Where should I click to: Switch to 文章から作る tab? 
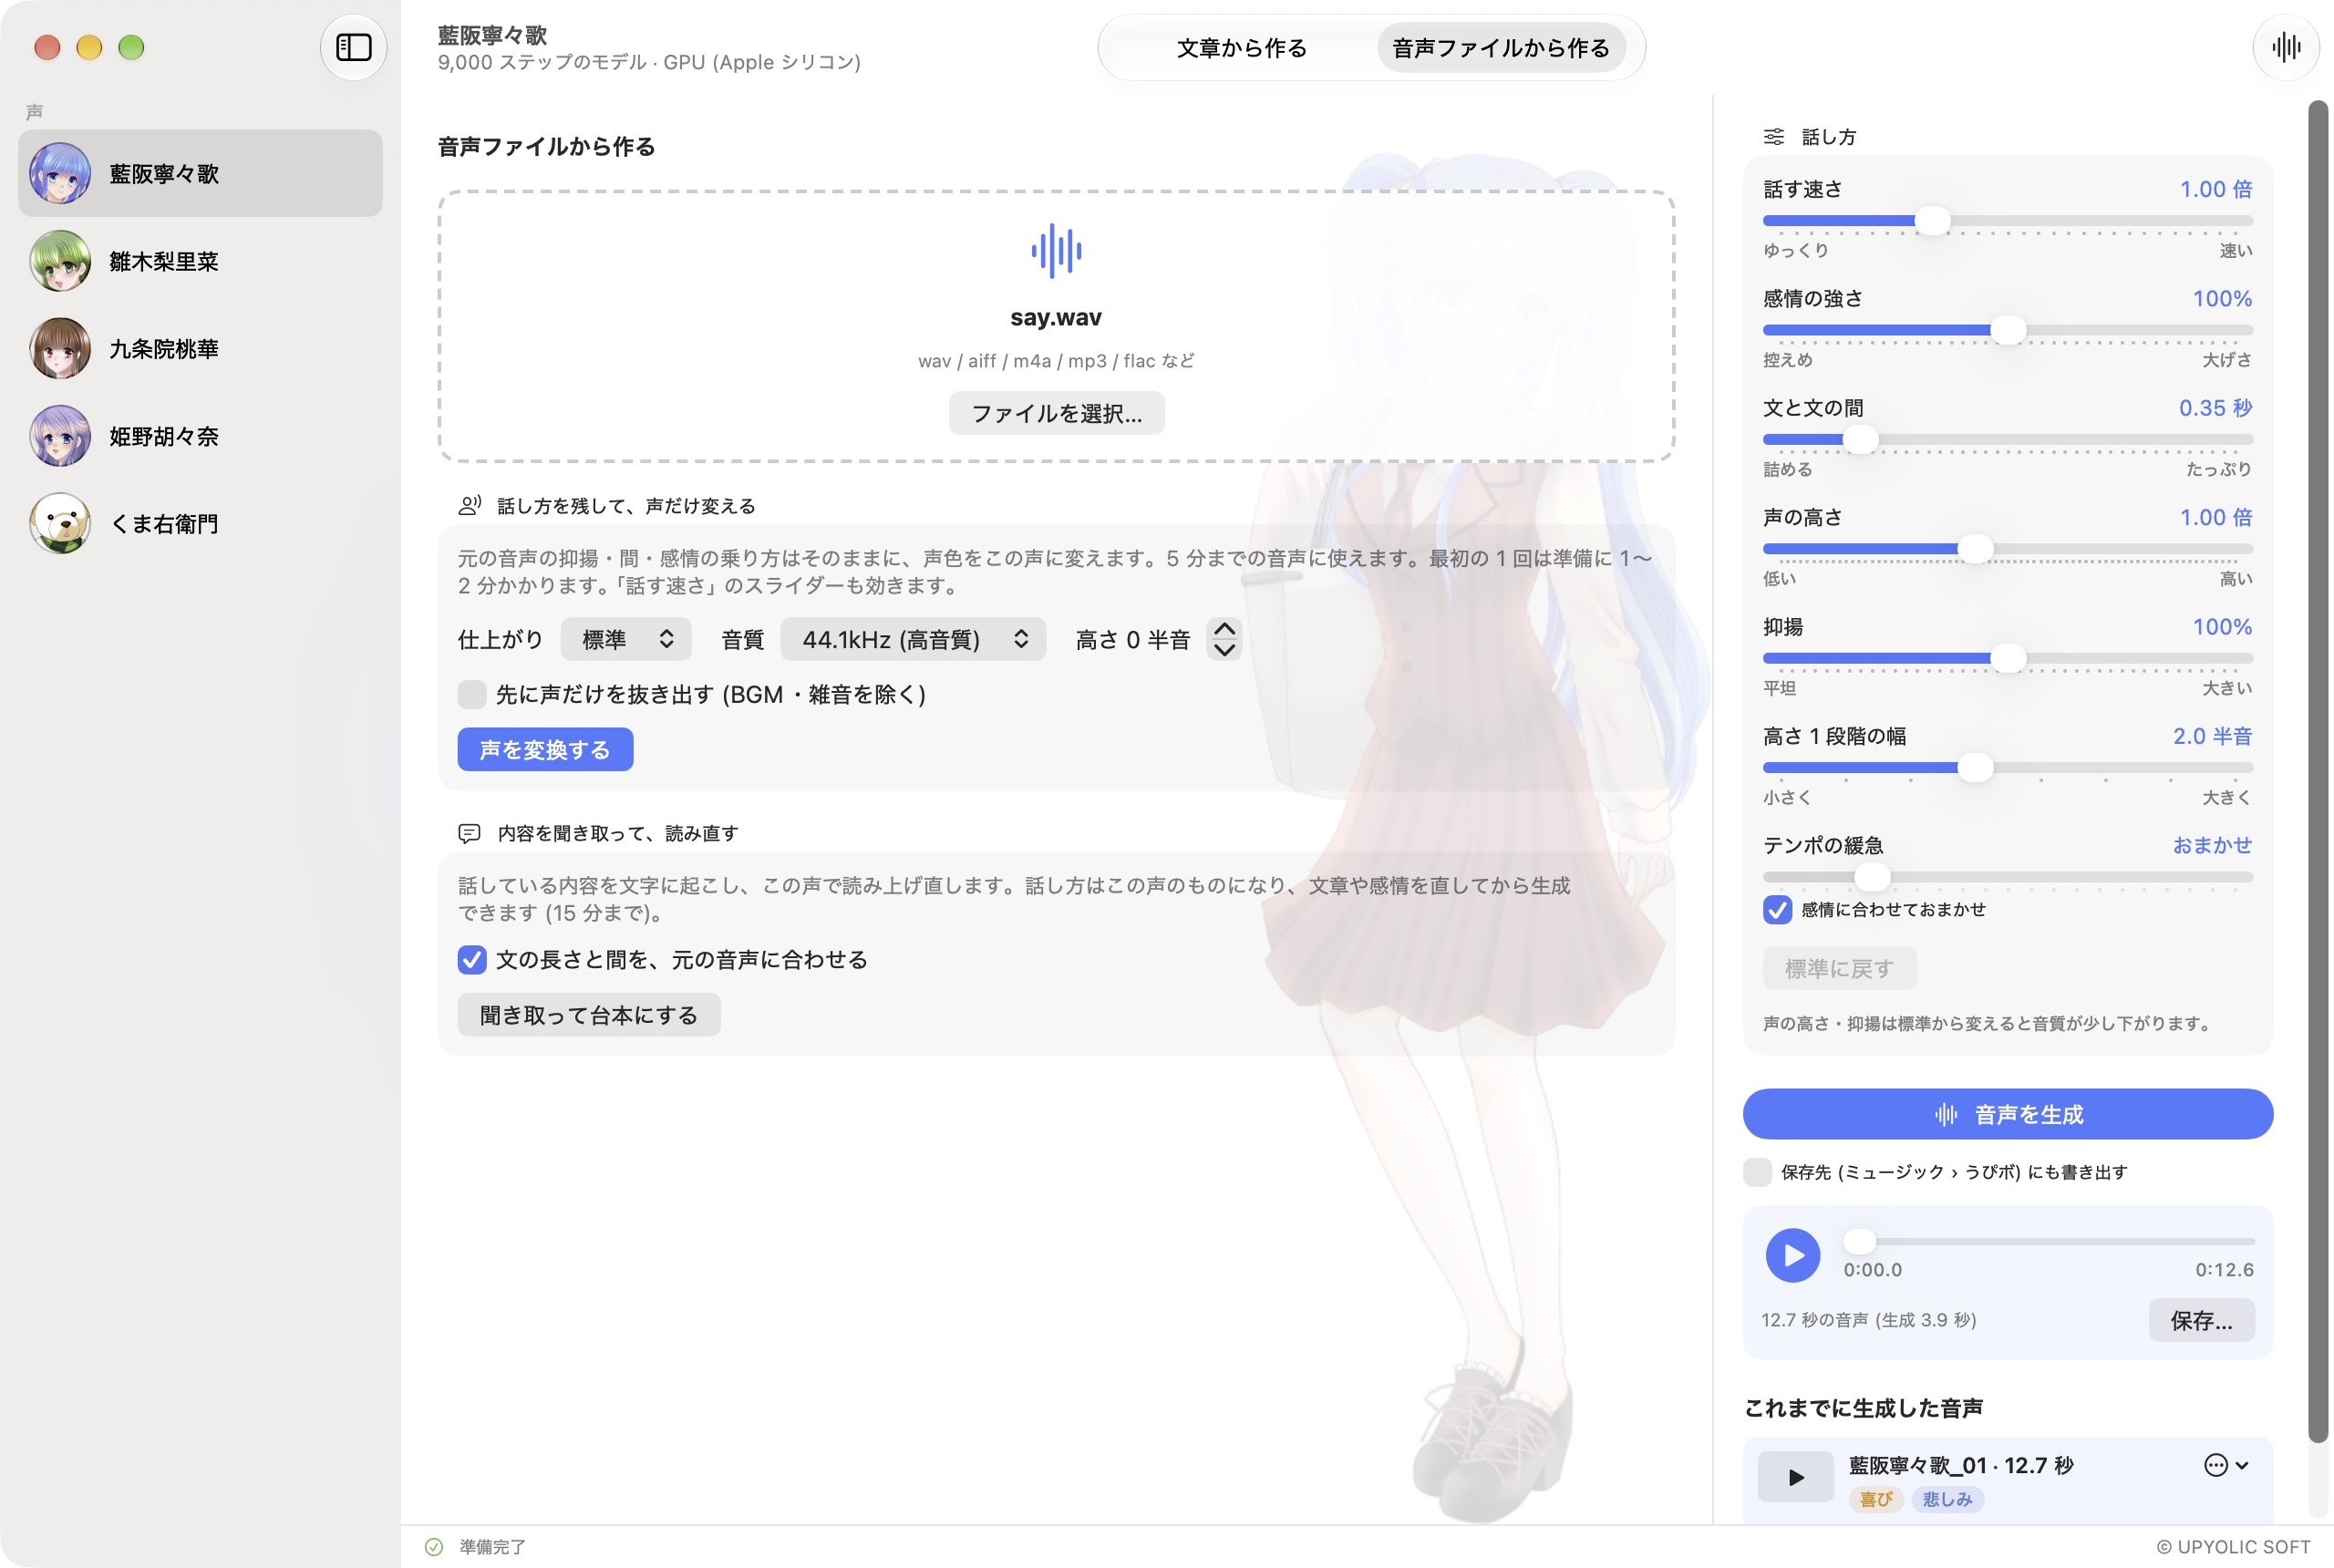[1241, 47]
